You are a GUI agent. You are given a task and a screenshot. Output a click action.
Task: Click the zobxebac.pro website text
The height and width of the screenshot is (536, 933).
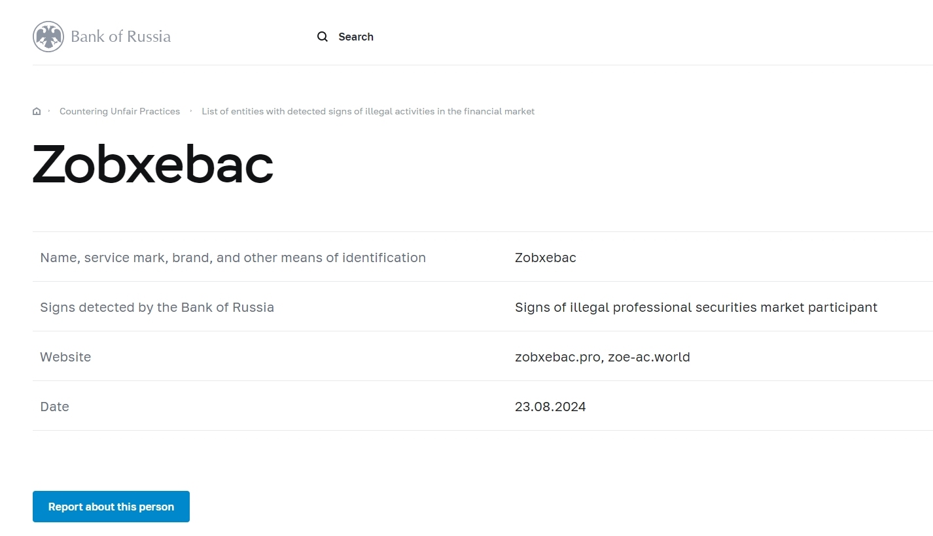[x=557, y=357]
